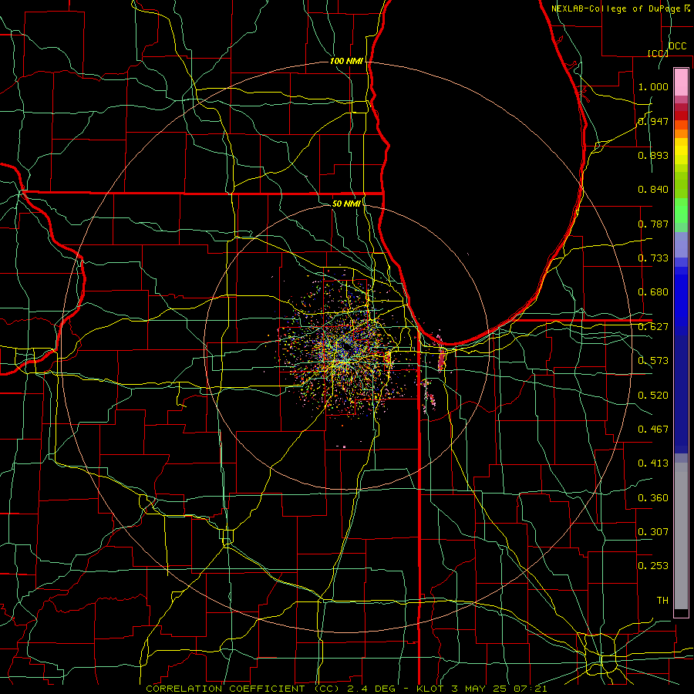Click the 50 NMI range ring label

click(346, 204)
